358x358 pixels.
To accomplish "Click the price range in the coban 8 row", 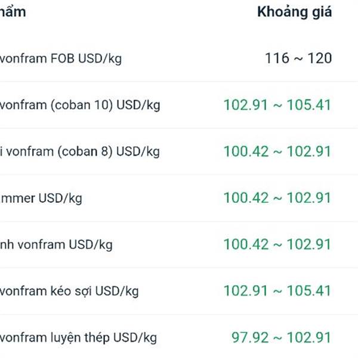I will point(277,152).
